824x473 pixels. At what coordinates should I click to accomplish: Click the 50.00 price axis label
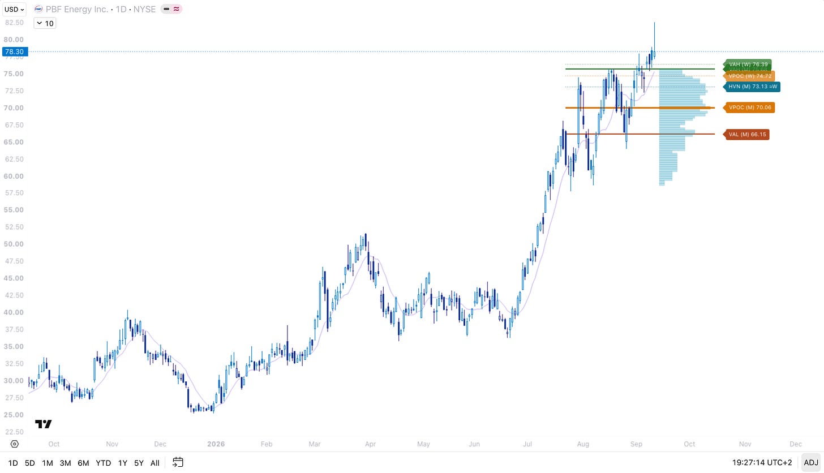14,244
